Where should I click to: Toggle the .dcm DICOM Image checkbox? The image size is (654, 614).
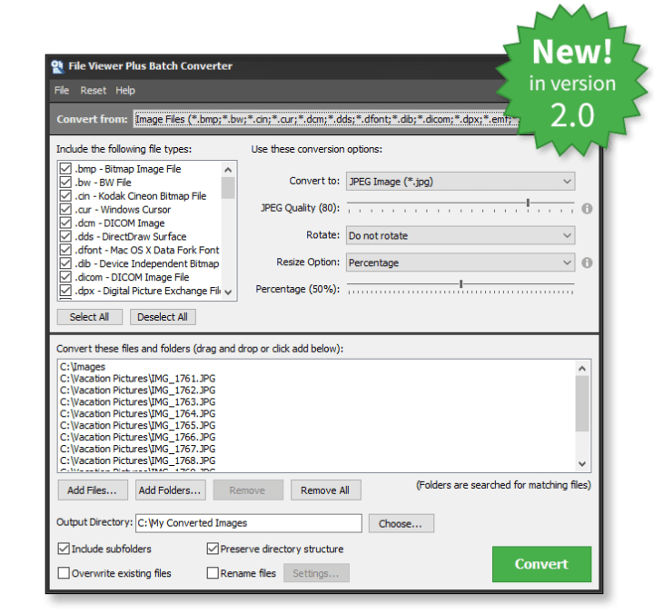[x=65, y=223]
